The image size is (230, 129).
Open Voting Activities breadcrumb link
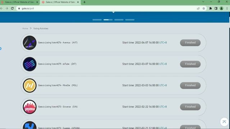click(41, 28)
